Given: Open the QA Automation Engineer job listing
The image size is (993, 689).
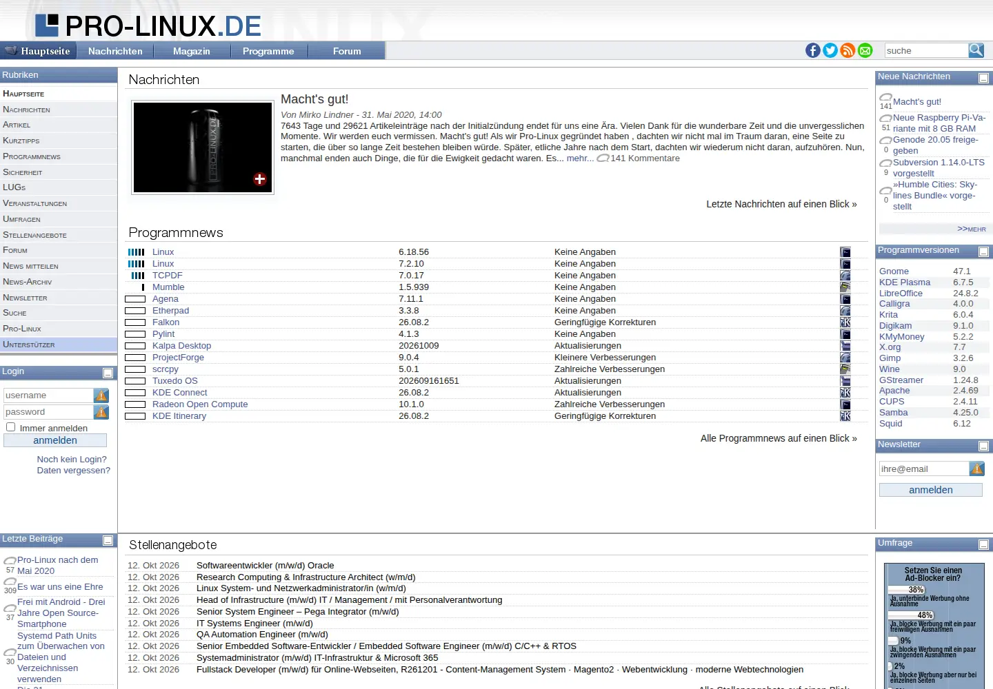Looking at the screenshot, I should point(262,635).
